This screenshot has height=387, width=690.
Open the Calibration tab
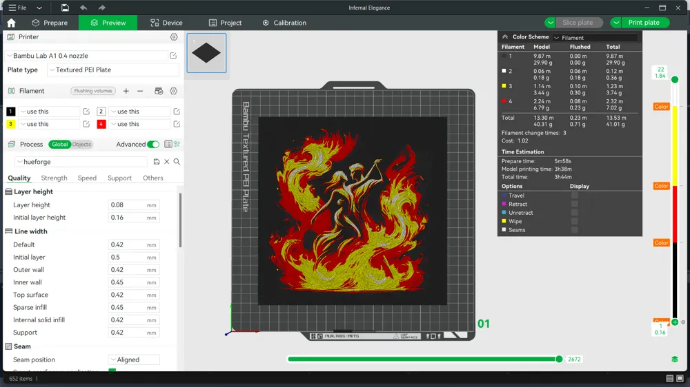(x=284, y=23)
